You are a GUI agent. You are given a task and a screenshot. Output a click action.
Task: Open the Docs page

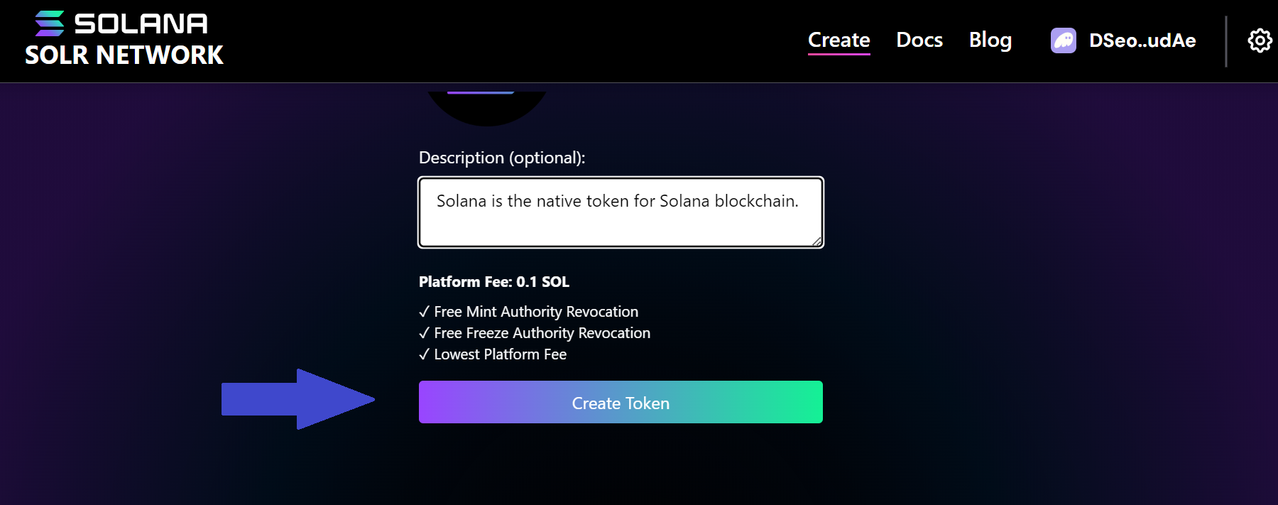919,40
